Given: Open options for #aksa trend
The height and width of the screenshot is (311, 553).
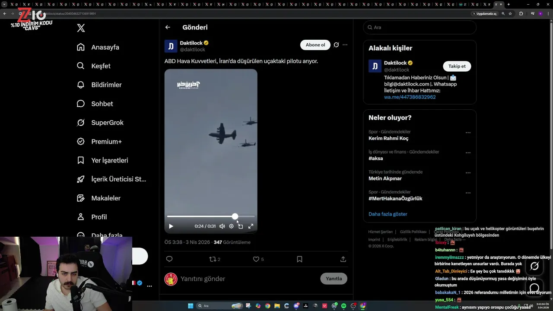Looking at the screenshot, I should [468, 152].
